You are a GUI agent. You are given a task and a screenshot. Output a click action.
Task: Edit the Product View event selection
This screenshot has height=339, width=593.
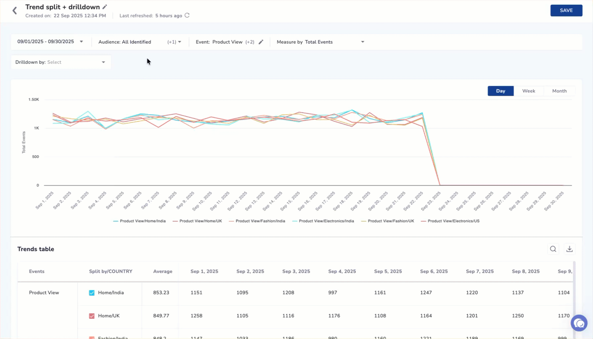point(261,42)
